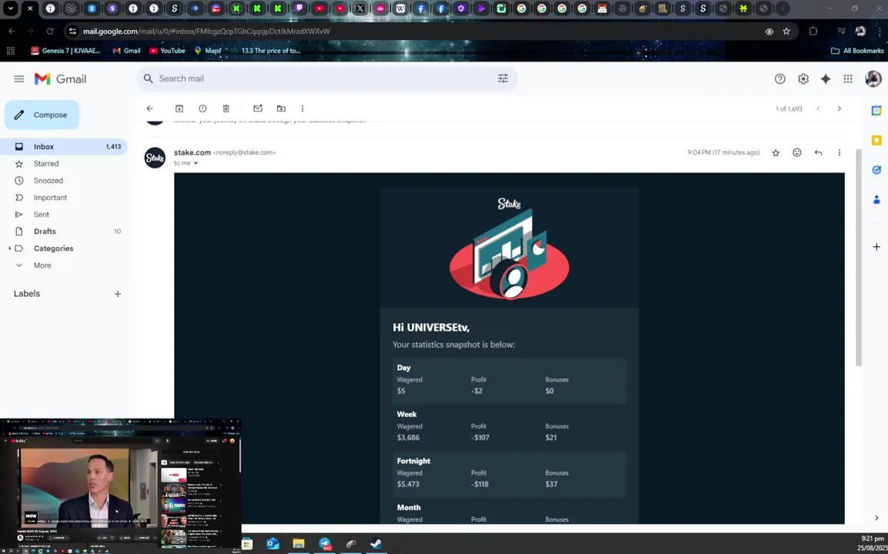Click the message pane scrollbar

point(859,258)
